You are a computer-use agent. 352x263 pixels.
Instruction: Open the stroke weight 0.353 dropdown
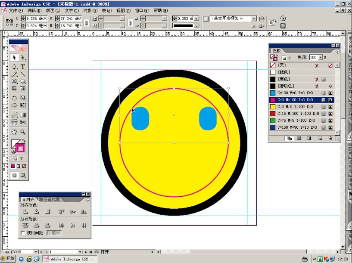[196, 19]
